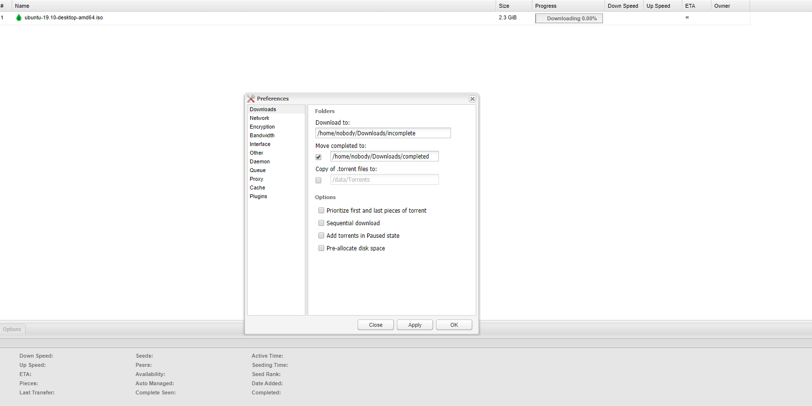Click the Downloading 0.00% progress bar
812x406 pixels.
tap(569, 18)
